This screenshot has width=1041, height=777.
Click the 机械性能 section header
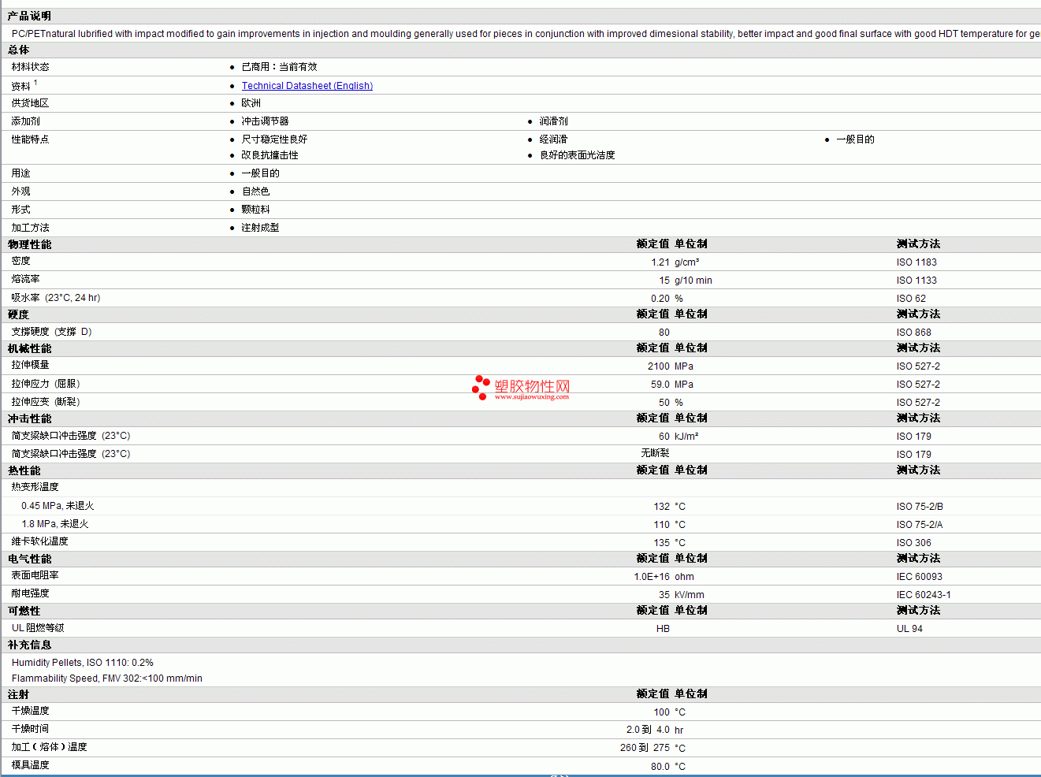point(30,348)
